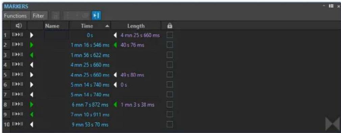Select time value 0 s
Screen dimensions: 341x133
pos(90,36)
